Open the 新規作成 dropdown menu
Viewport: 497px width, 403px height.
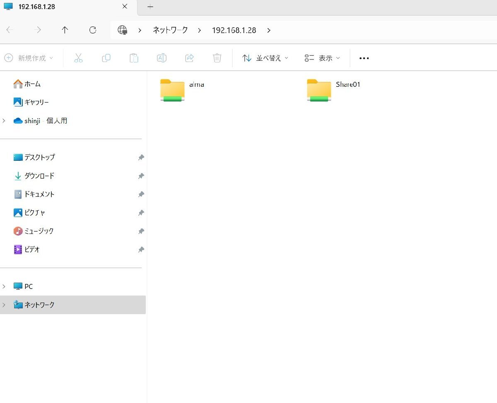29,58
